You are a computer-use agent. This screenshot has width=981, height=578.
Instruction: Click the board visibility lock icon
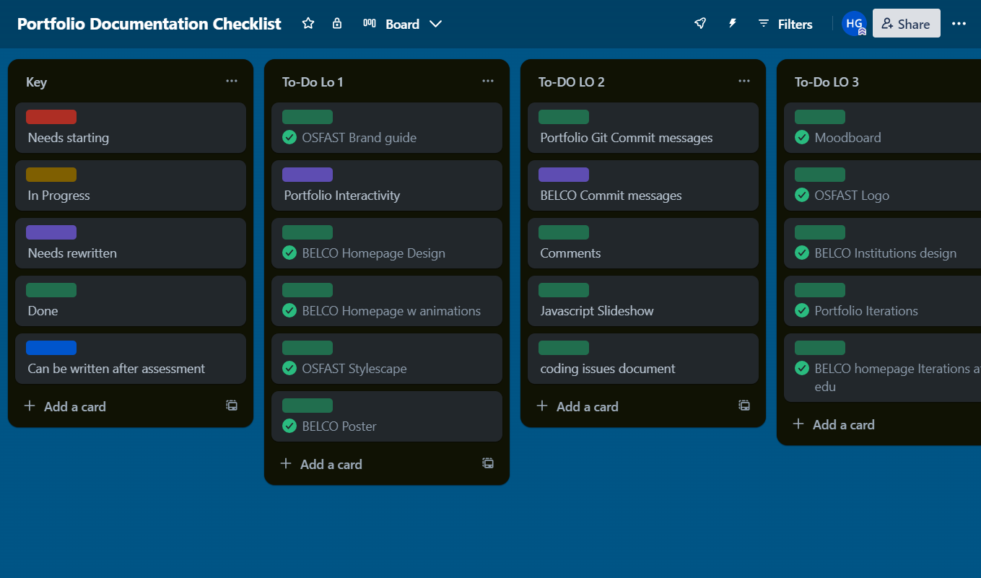336,23
